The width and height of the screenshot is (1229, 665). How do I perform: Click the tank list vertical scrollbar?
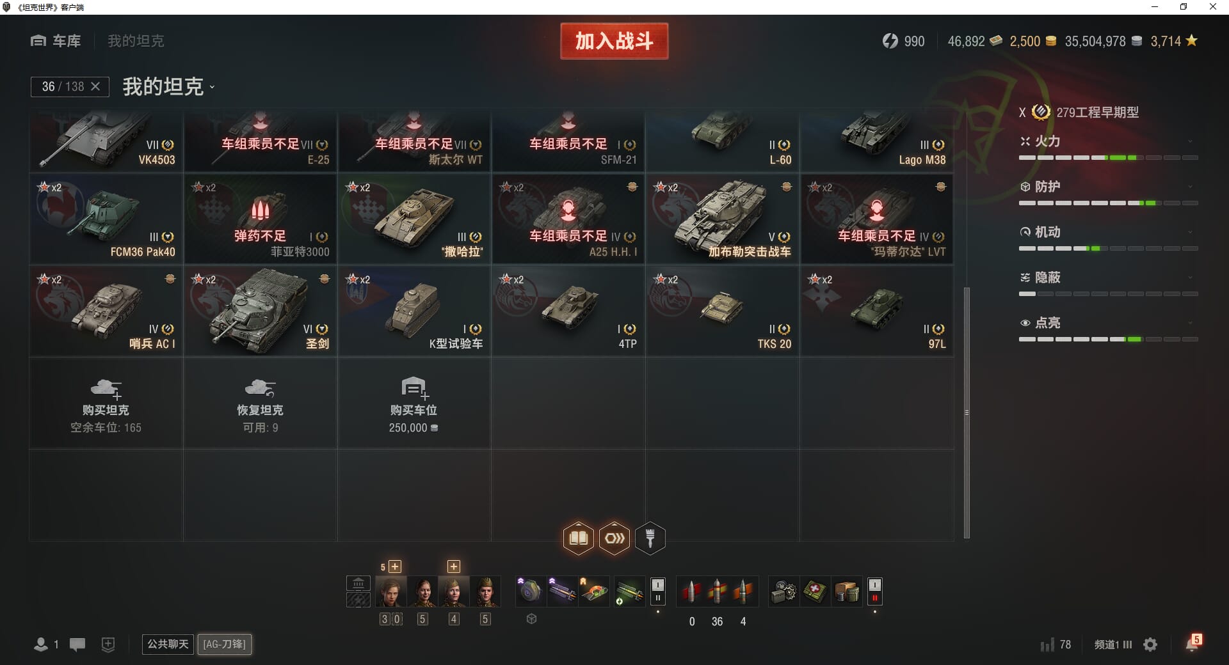tap(967, 412)
